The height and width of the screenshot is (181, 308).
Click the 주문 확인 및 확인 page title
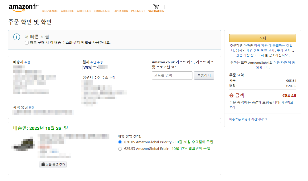(30, 22)
